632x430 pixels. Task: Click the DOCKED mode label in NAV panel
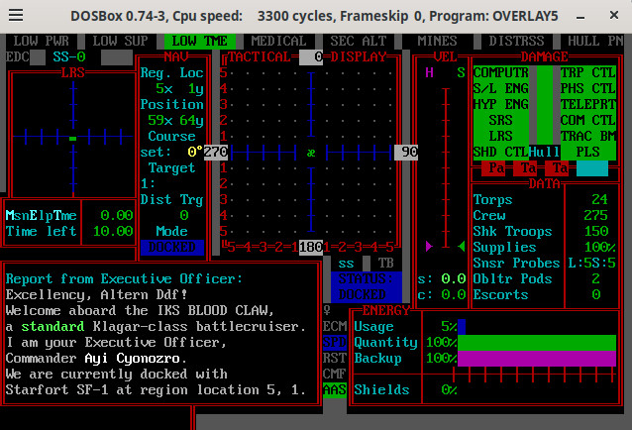(171, 247)
